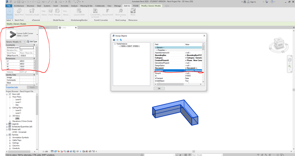Toggle the visual style icon in view control bar

[x=55, y=151]
